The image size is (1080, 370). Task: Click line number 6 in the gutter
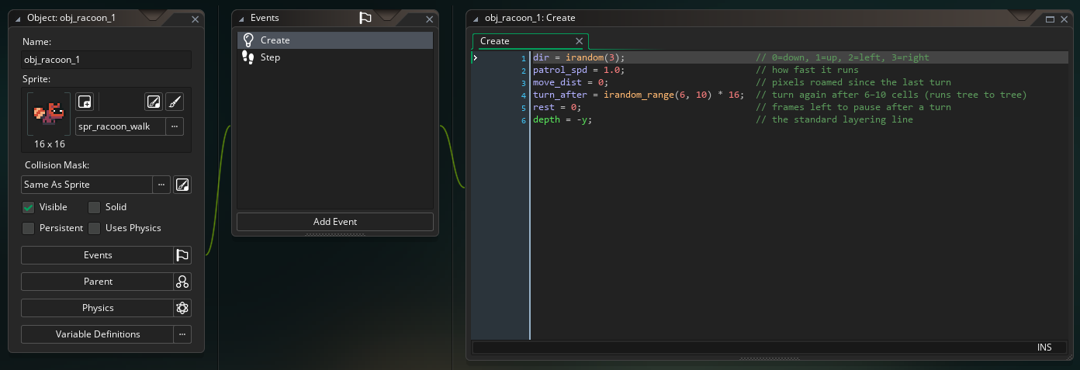[x=524, y=120]
